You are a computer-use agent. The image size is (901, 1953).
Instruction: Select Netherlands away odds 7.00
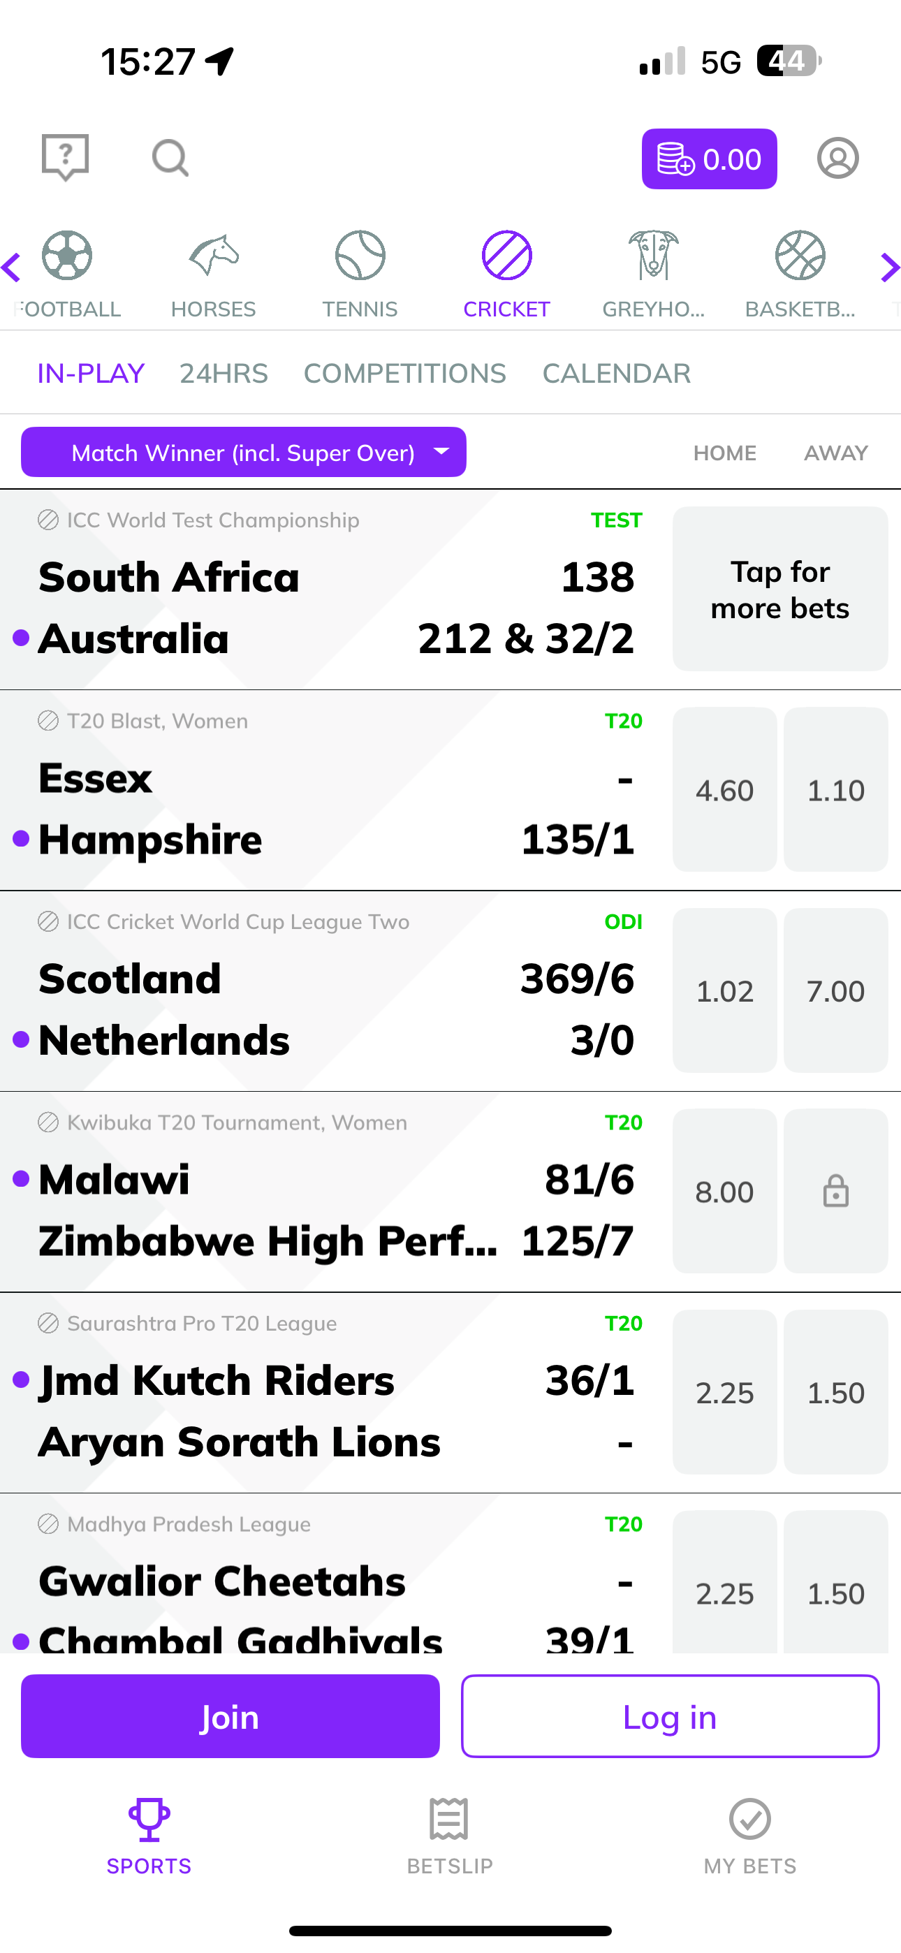pos(835,991)
